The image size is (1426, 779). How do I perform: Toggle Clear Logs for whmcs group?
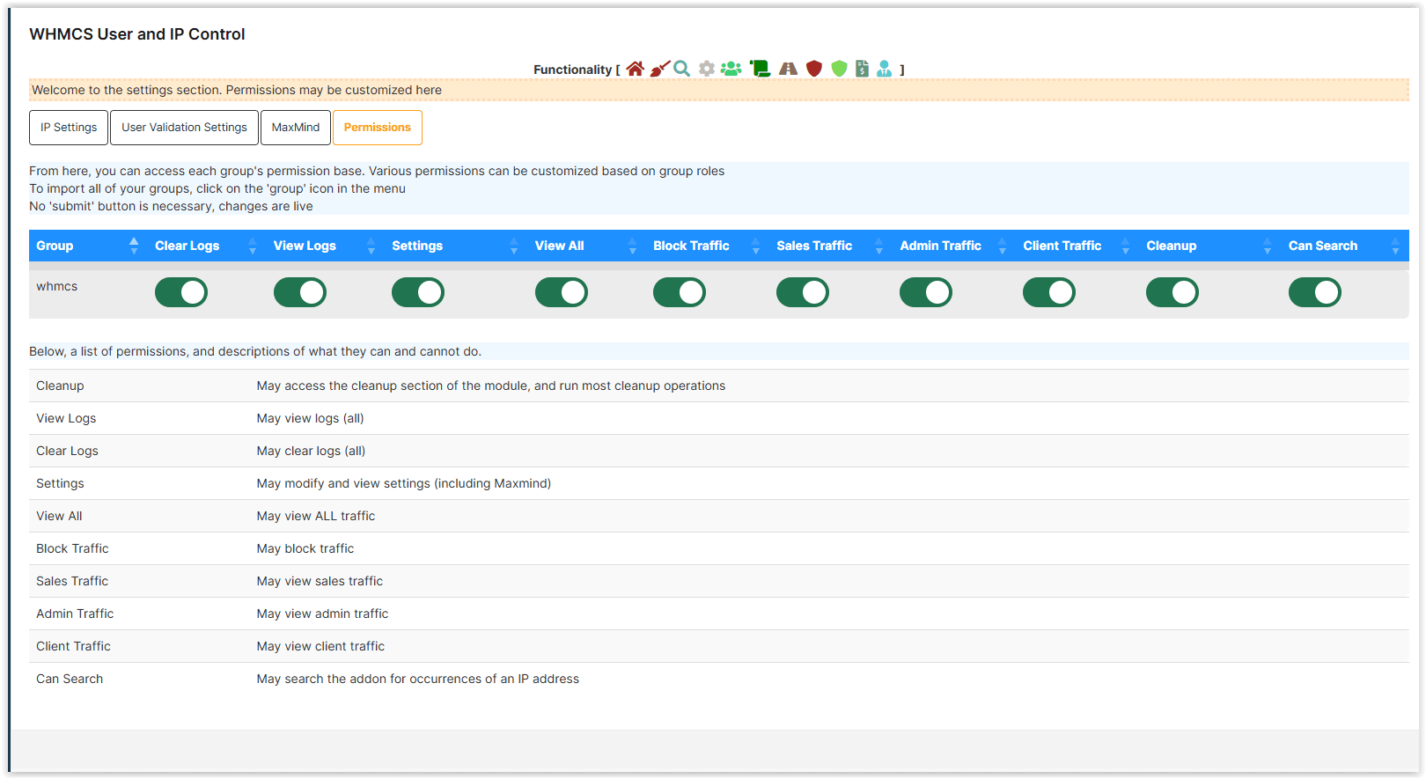[x=181, y=292]
